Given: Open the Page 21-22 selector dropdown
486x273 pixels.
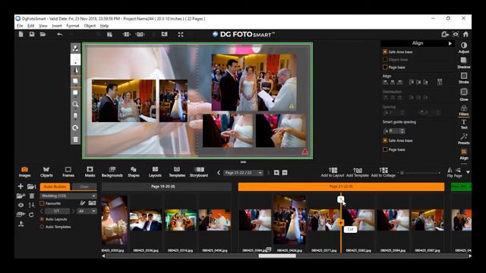Looking at the screenshot, I should pos(243,173).
